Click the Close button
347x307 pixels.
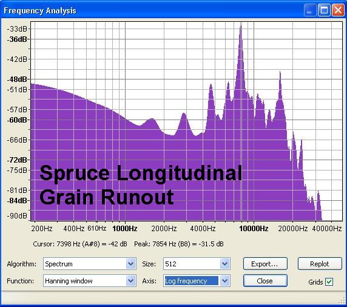265,281
